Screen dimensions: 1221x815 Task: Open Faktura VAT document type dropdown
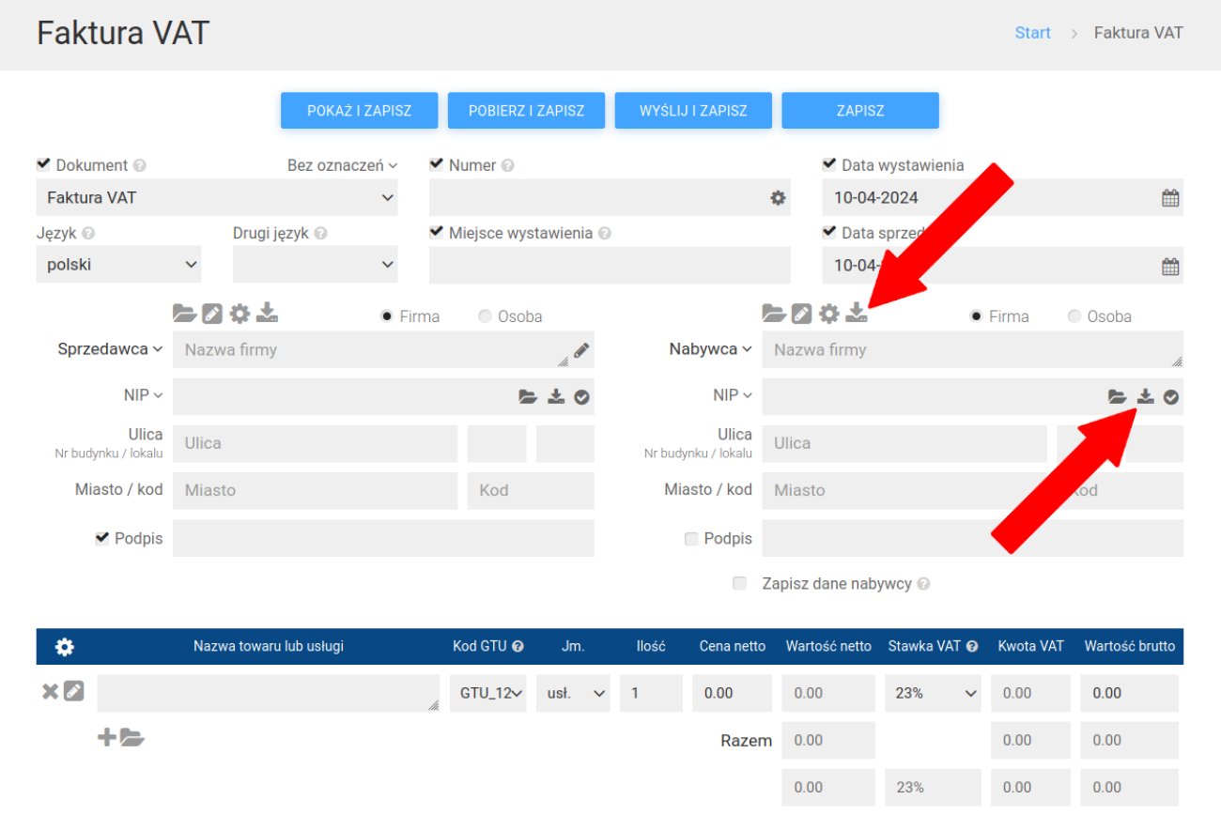click(217, 198)
